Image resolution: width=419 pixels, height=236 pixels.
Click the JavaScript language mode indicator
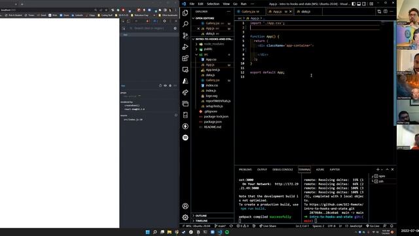[354, 226]
